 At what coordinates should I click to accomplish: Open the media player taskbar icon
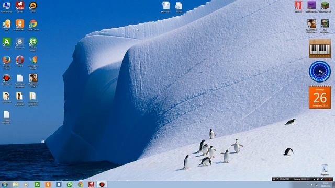pos(26,184)
